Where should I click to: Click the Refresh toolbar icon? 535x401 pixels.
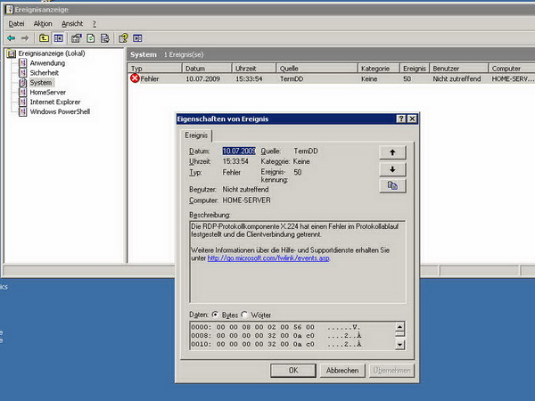point(91,38)
